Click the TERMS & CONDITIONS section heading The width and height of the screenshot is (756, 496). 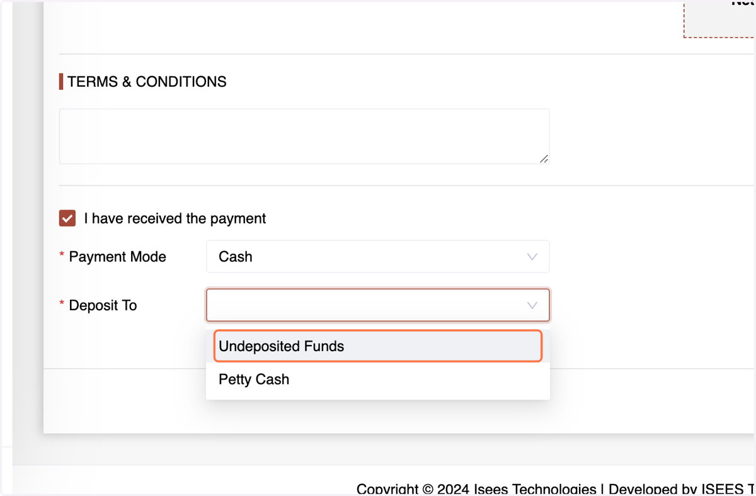pos(147,82)
